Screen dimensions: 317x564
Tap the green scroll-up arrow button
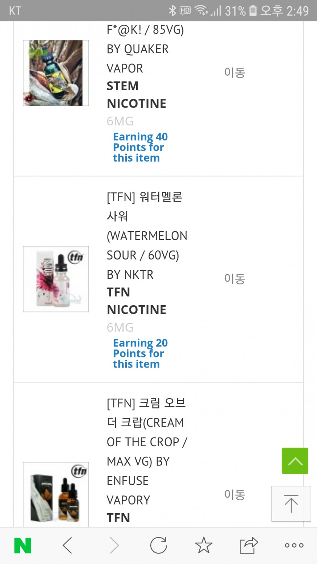(x=295, y=461)
